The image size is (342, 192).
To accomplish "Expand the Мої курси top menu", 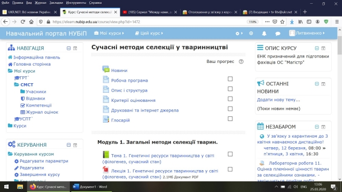I will point(109,33).
